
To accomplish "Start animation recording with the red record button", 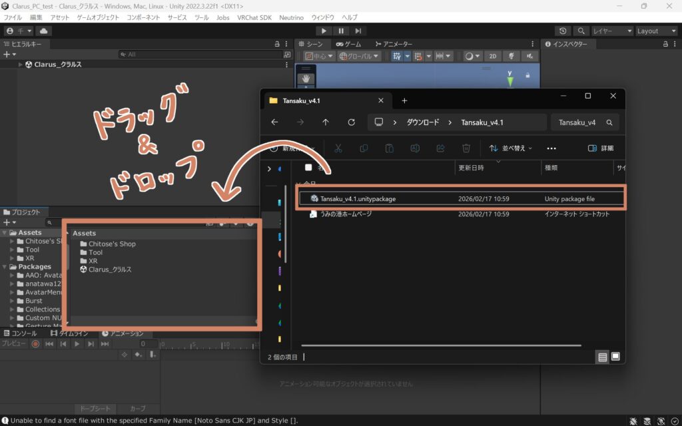I will click(x=35, y=343).
